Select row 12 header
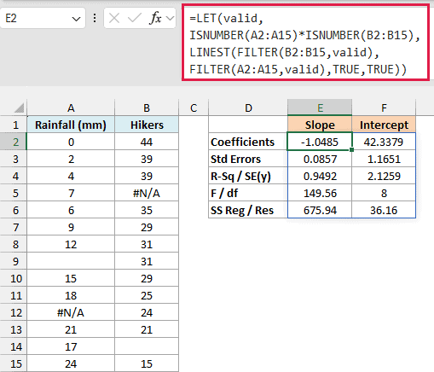Image resolution: width=434 pixels, height=372 pixels. coord(14,312)
